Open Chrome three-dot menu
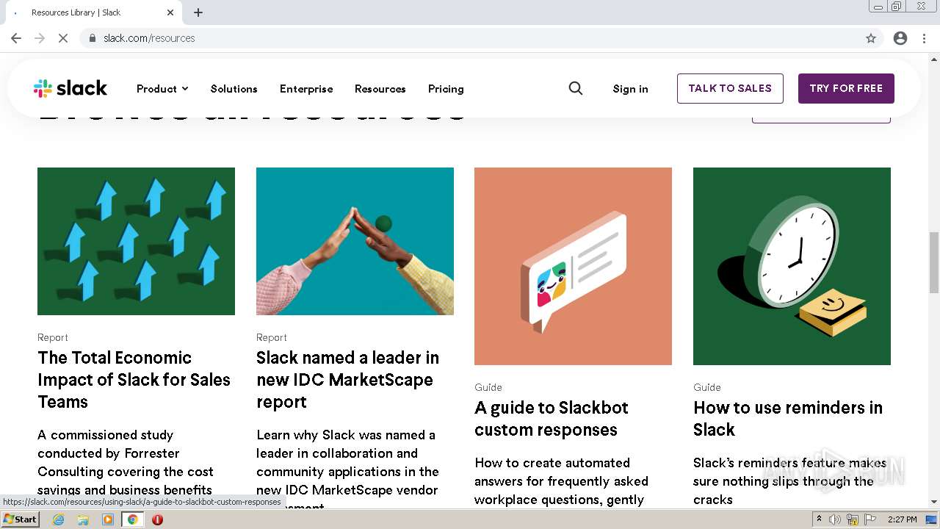 click(x=924, y=38)
